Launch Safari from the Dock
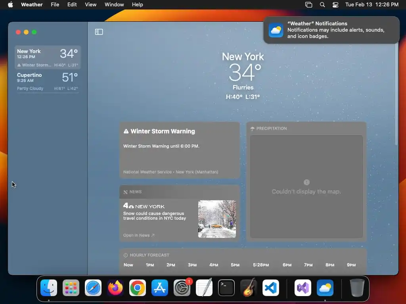Screen dimensions: 406x304 [93, 288]
